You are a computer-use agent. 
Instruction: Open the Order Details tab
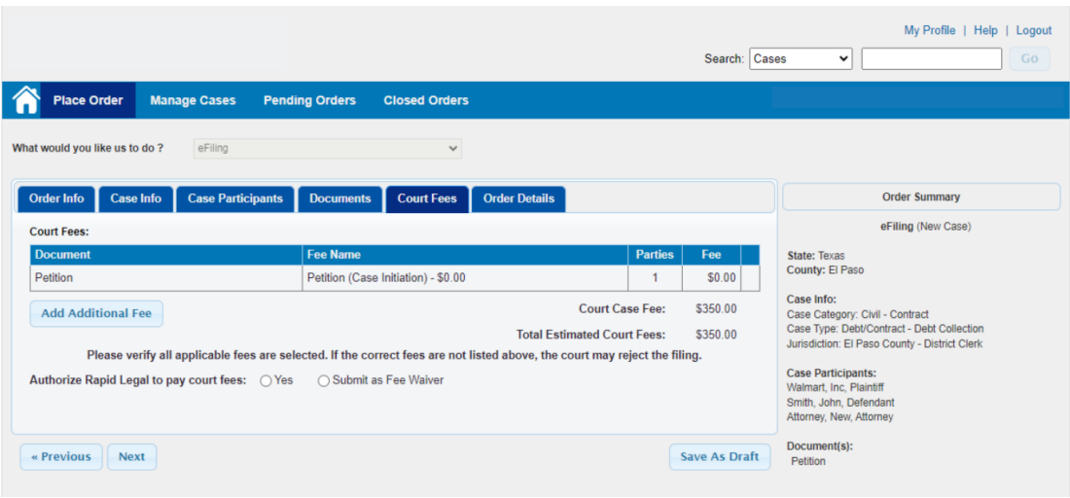click(518, 198)
